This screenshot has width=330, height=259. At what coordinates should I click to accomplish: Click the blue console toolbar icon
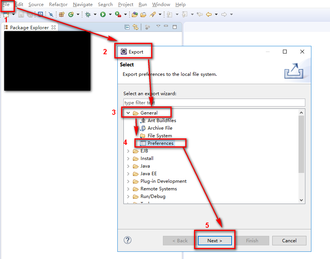[x=40, y=14]
